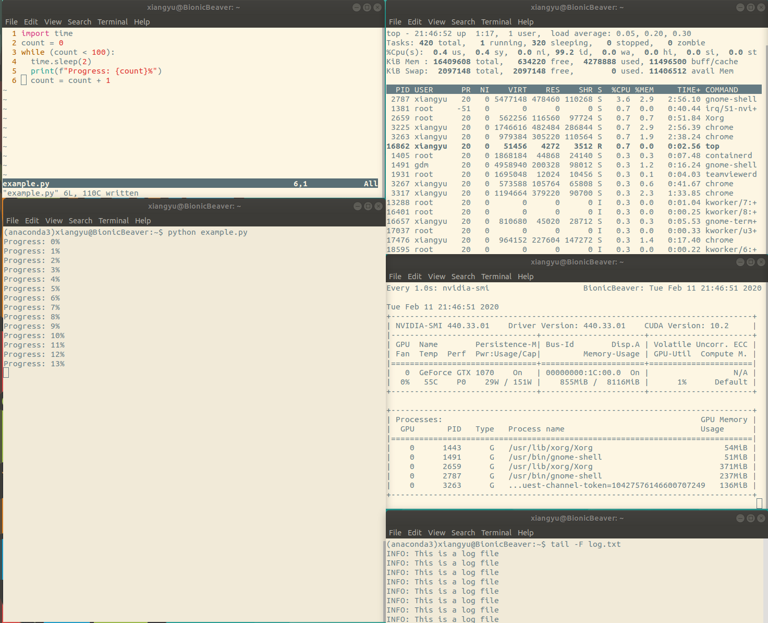Close the nvidia-smi watch window
Screen dimensions: 768x623
click(x=761, y=262)
